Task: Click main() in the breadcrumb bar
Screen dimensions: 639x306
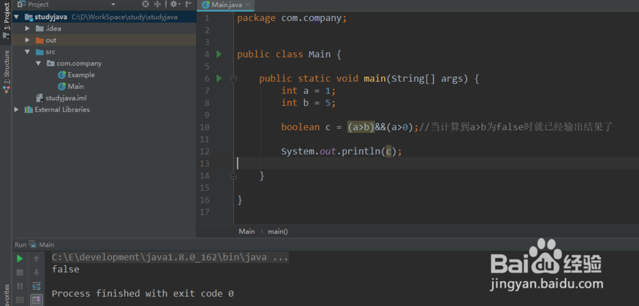Action: [277, 231]
